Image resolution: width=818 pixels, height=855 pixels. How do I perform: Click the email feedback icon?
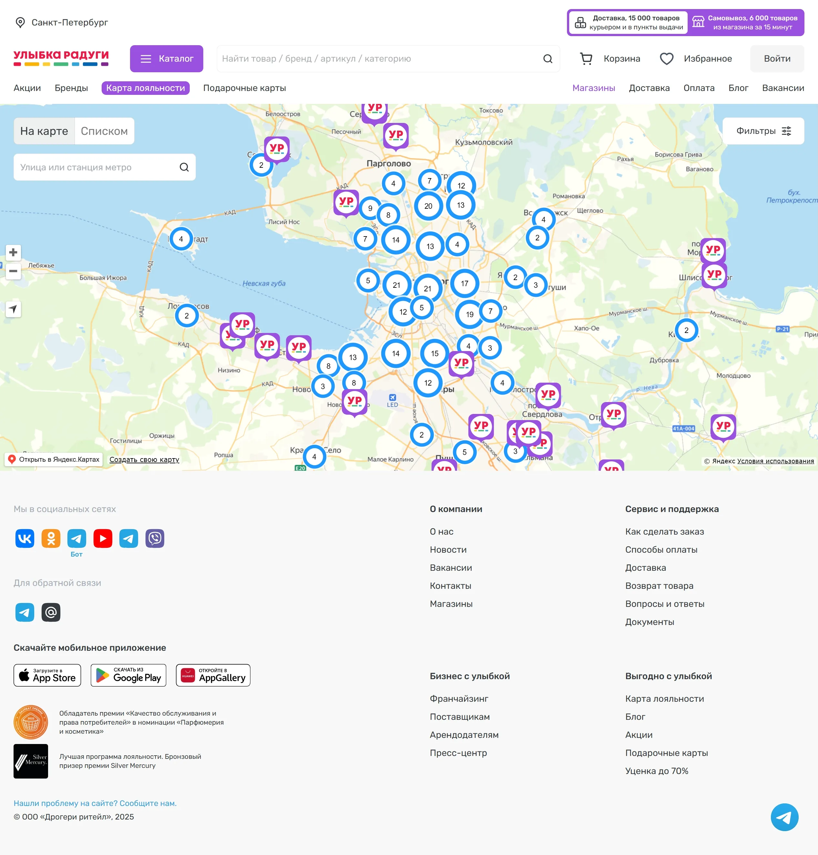pos(51,612)
